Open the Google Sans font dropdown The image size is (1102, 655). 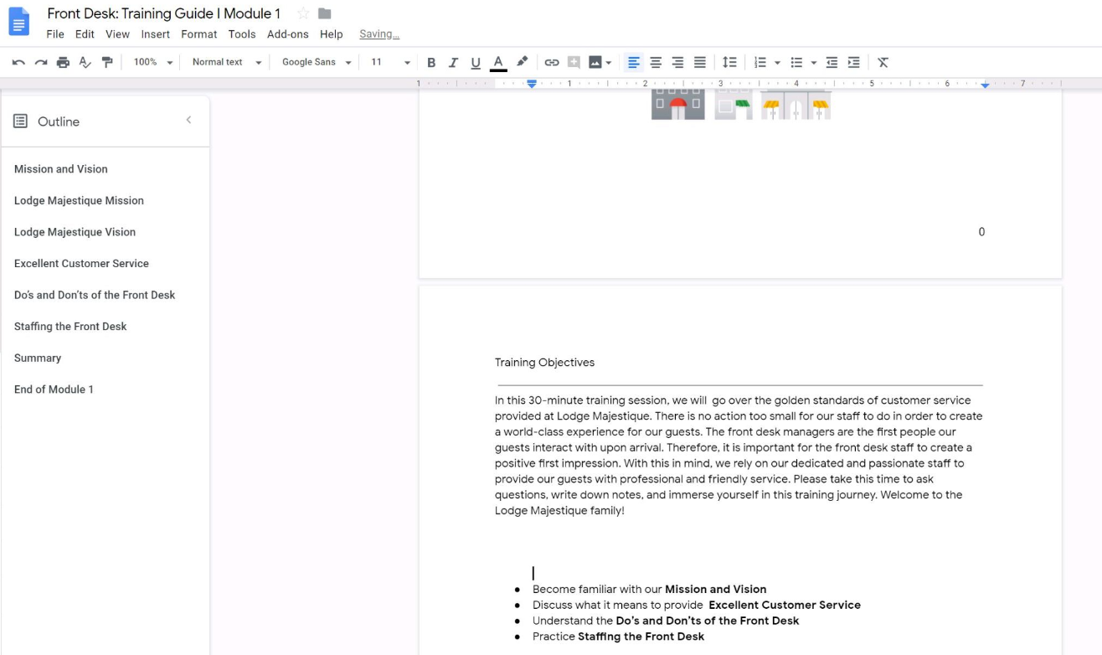316,62
